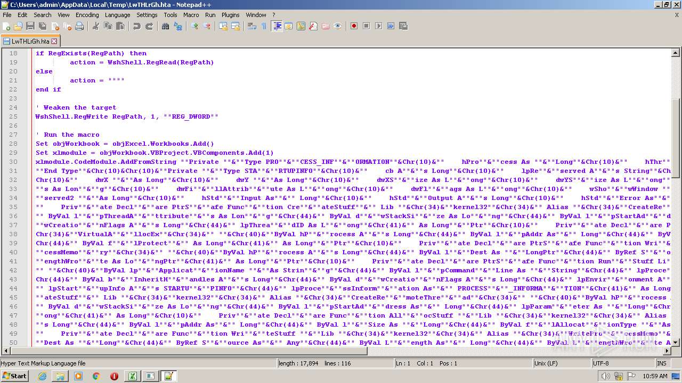
Task: Open the Plugins menu
Action: point(231,15)
